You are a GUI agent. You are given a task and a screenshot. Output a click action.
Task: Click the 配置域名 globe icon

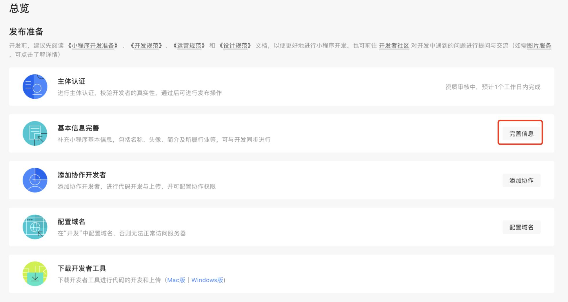(35, 227)
